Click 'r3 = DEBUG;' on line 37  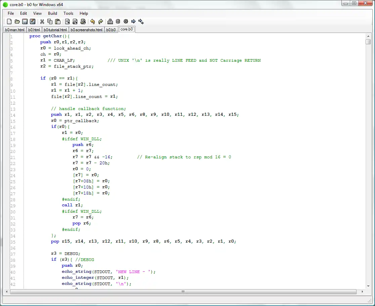click(x=66, y=253)
